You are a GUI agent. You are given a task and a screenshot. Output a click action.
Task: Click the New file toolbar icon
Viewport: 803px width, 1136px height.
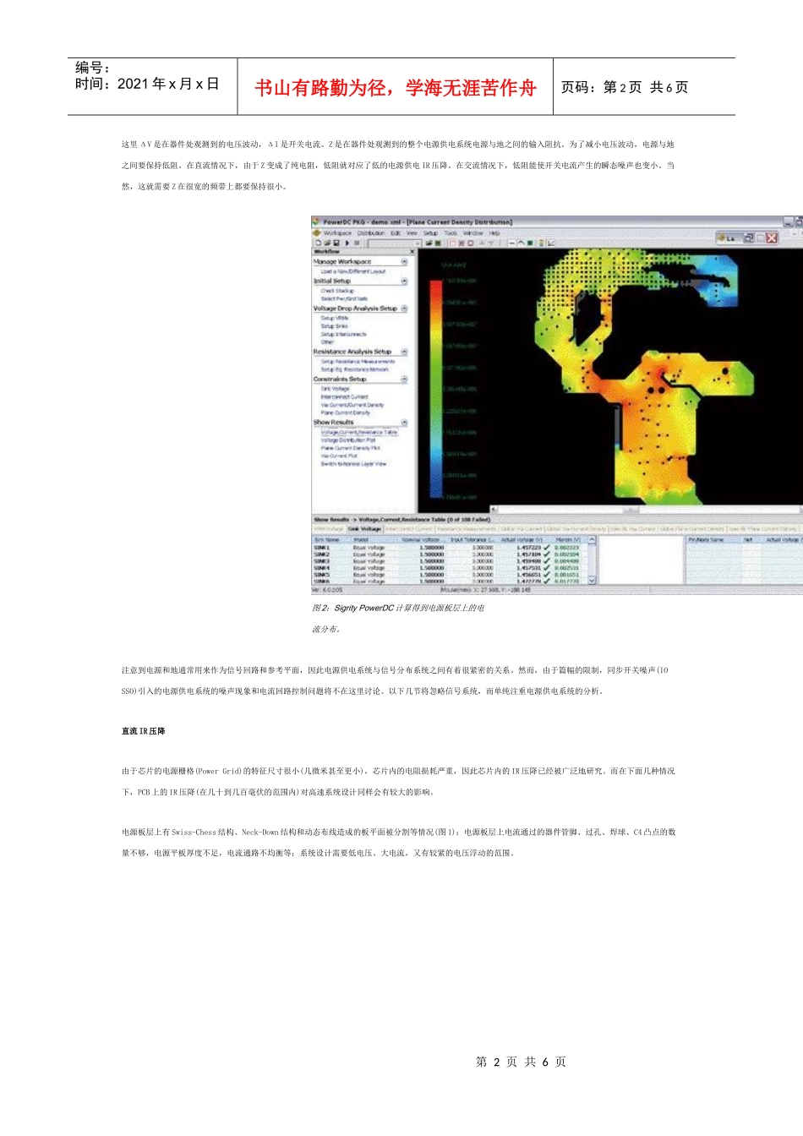(x=318, y=243)
